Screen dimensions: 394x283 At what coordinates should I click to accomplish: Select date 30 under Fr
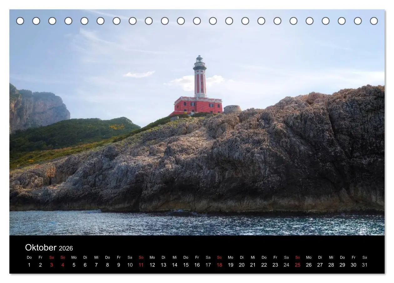click(353, 265)
